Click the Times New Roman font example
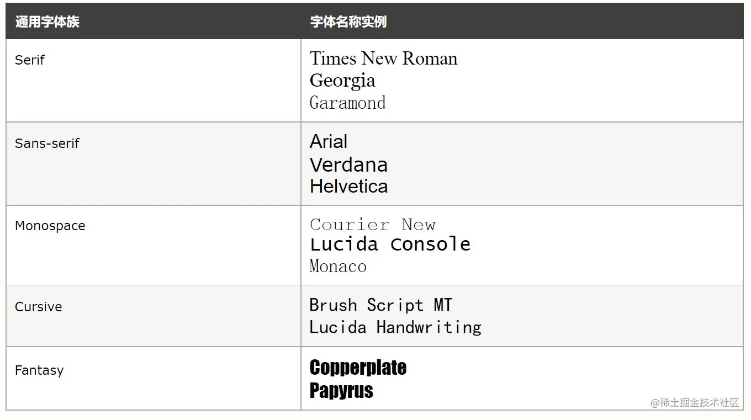 pyautogui.click(x=383, y=59)
